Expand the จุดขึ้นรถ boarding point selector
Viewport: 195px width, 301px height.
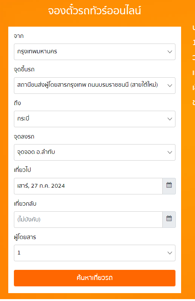click(x=95, y=86)
